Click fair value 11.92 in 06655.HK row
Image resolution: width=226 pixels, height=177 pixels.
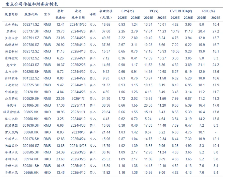106,172
